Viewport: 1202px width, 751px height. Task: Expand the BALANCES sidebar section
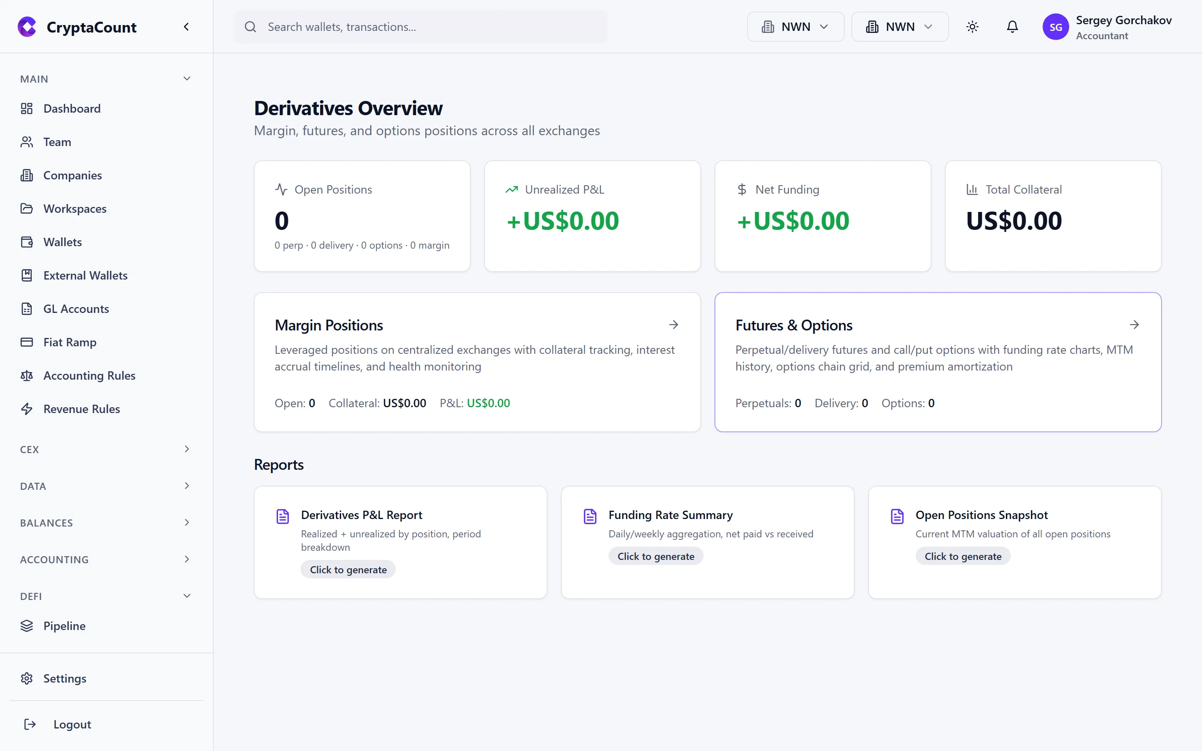[104, 523]
